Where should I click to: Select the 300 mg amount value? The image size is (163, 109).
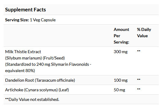[121, 52]
